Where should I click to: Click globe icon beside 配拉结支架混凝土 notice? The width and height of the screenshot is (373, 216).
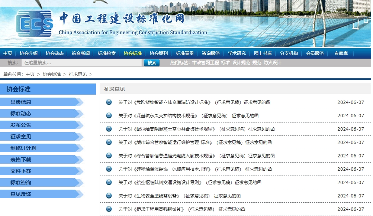tap(109, 129)
